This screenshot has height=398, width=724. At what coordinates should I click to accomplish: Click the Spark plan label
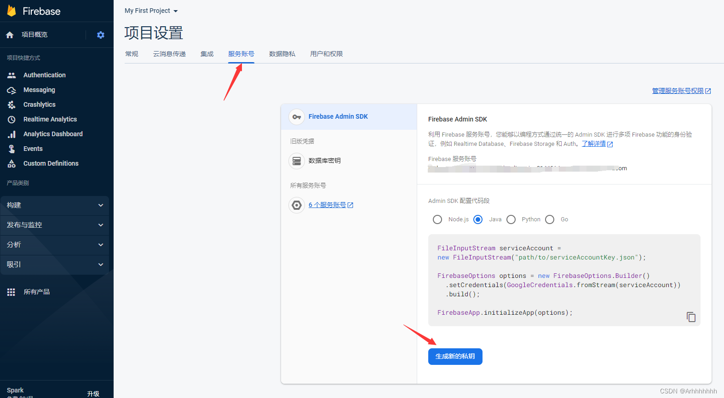[x=15, y=391]
